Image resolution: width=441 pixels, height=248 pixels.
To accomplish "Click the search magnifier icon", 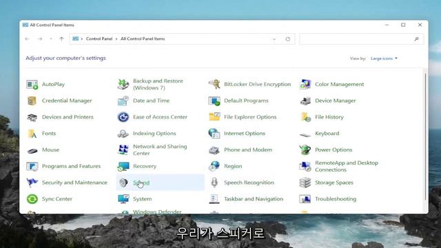I will coord(416,39).
